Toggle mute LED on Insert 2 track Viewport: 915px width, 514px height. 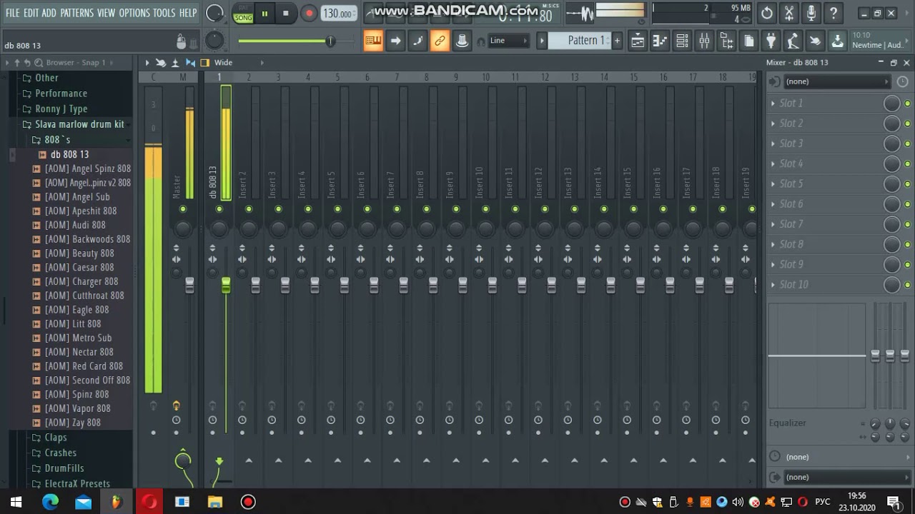coord(249,209)
